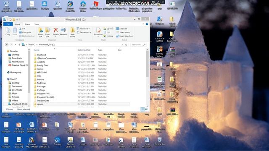Viewport: 269px width, 151px height.
Task: Click the Rename icon in Organize group
Action: pyautogui.click(x=63, y=32)
